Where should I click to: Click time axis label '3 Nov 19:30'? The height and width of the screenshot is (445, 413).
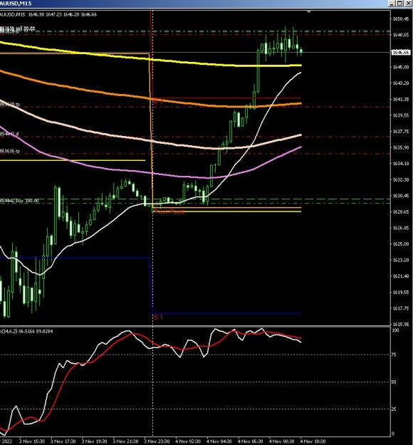click(x=95, y=441)
